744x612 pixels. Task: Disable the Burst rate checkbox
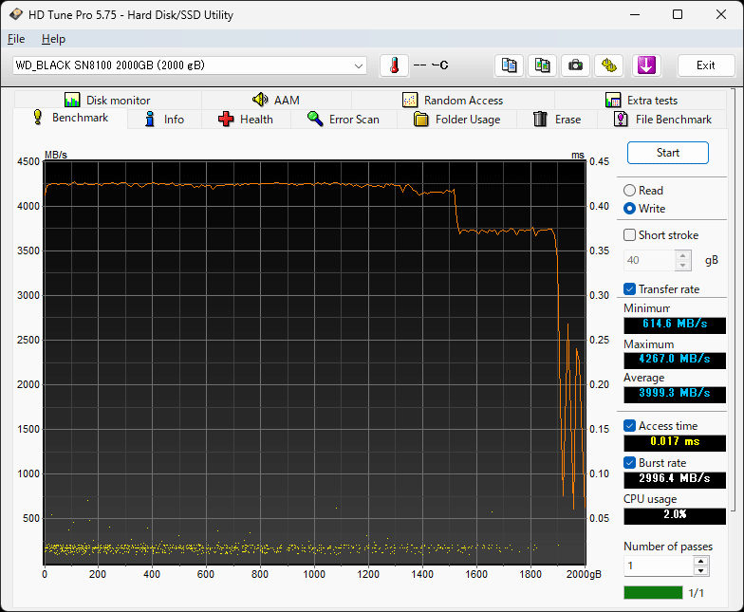pyautogui.click(x=630, y=463)
